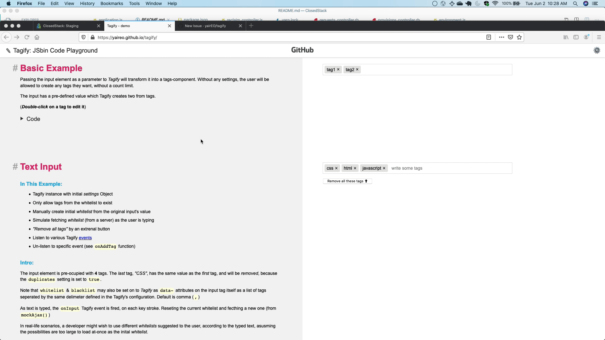
Task: Go back to the previous page in Firefox
Action: tap(6, 37)
